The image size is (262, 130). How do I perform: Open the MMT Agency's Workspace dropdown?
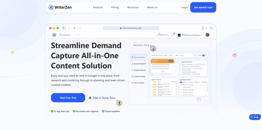coord(192,35)
